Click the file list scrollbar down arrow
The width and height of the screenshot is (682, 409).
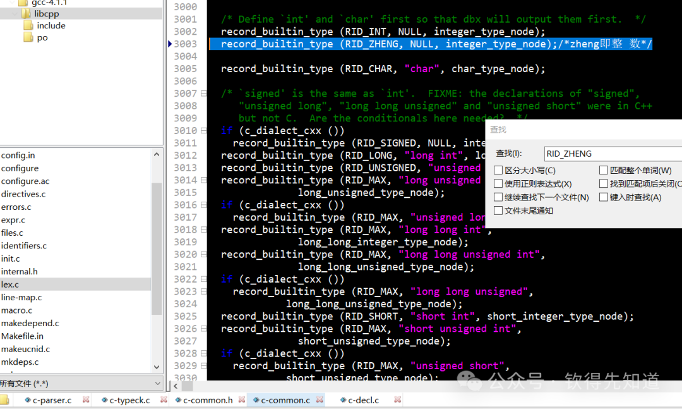coord(156,367)
